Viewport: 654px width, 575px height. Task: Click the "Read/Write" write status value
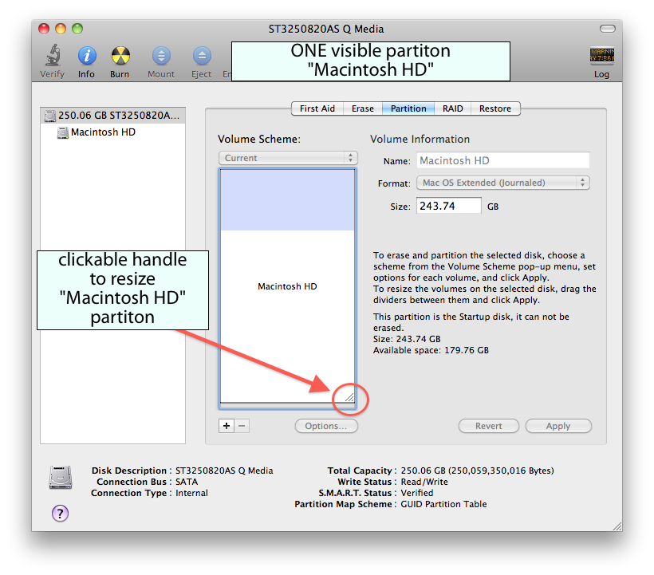coord(424,482)
